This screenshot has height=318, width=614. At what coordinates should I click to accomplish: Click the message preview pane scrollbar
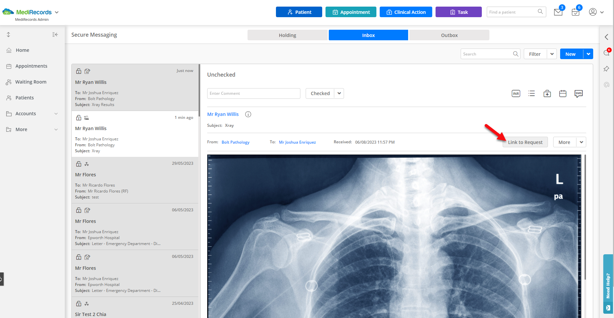(x=585, y=217)
